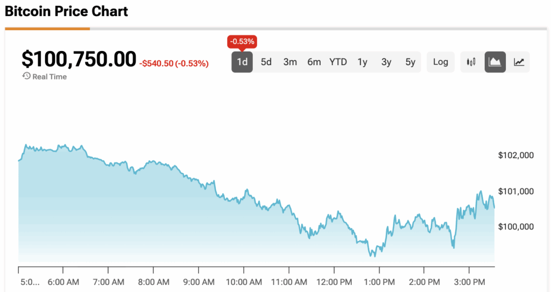Switch to candlestick chart view
This screenshot has width=551, height=292.
471,62
